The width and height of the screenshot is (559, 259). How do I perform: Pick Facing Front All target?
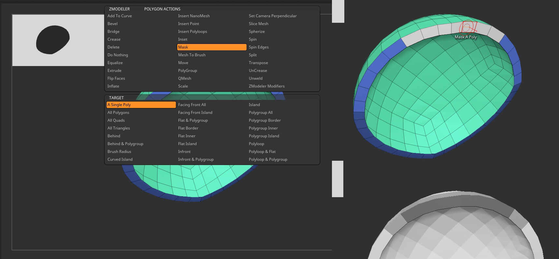coord(192,105)
